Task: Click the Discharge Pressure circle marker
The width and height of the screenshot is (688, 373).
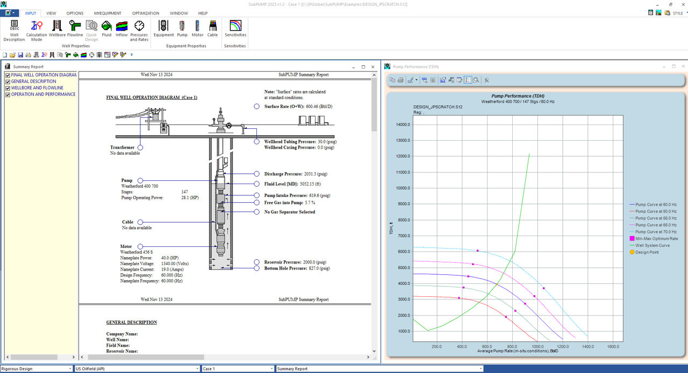Action: (257, 174)
